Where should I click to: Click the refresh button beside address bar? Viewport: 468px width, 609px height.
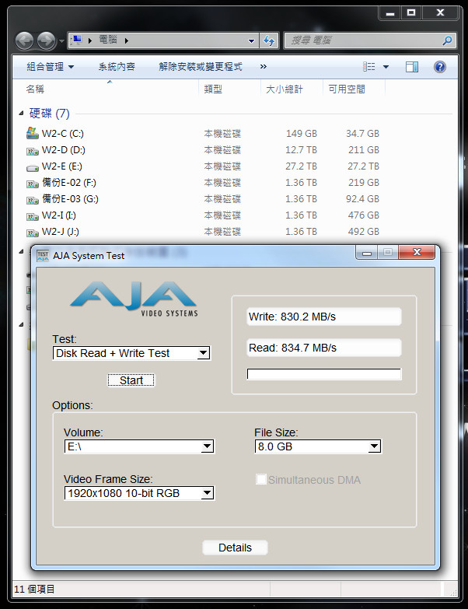(269, 40)
